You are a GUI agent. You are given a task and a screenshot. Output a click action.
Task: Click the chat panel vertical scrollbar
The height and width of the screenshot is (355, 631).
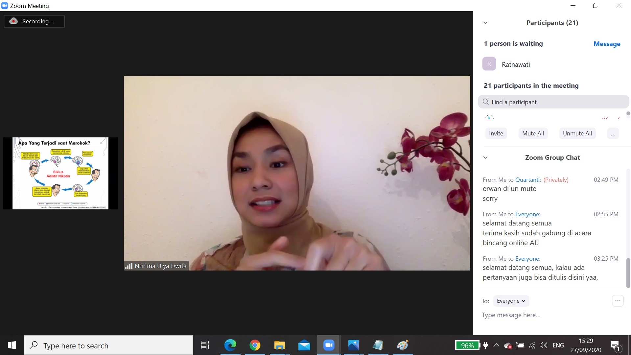(628, 272)
